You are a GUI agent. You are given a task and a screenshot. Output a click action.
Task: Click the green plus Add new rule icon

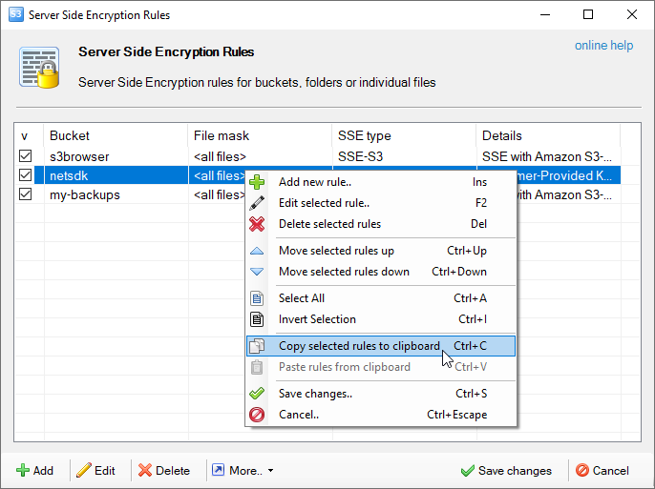tap(257, 182)
